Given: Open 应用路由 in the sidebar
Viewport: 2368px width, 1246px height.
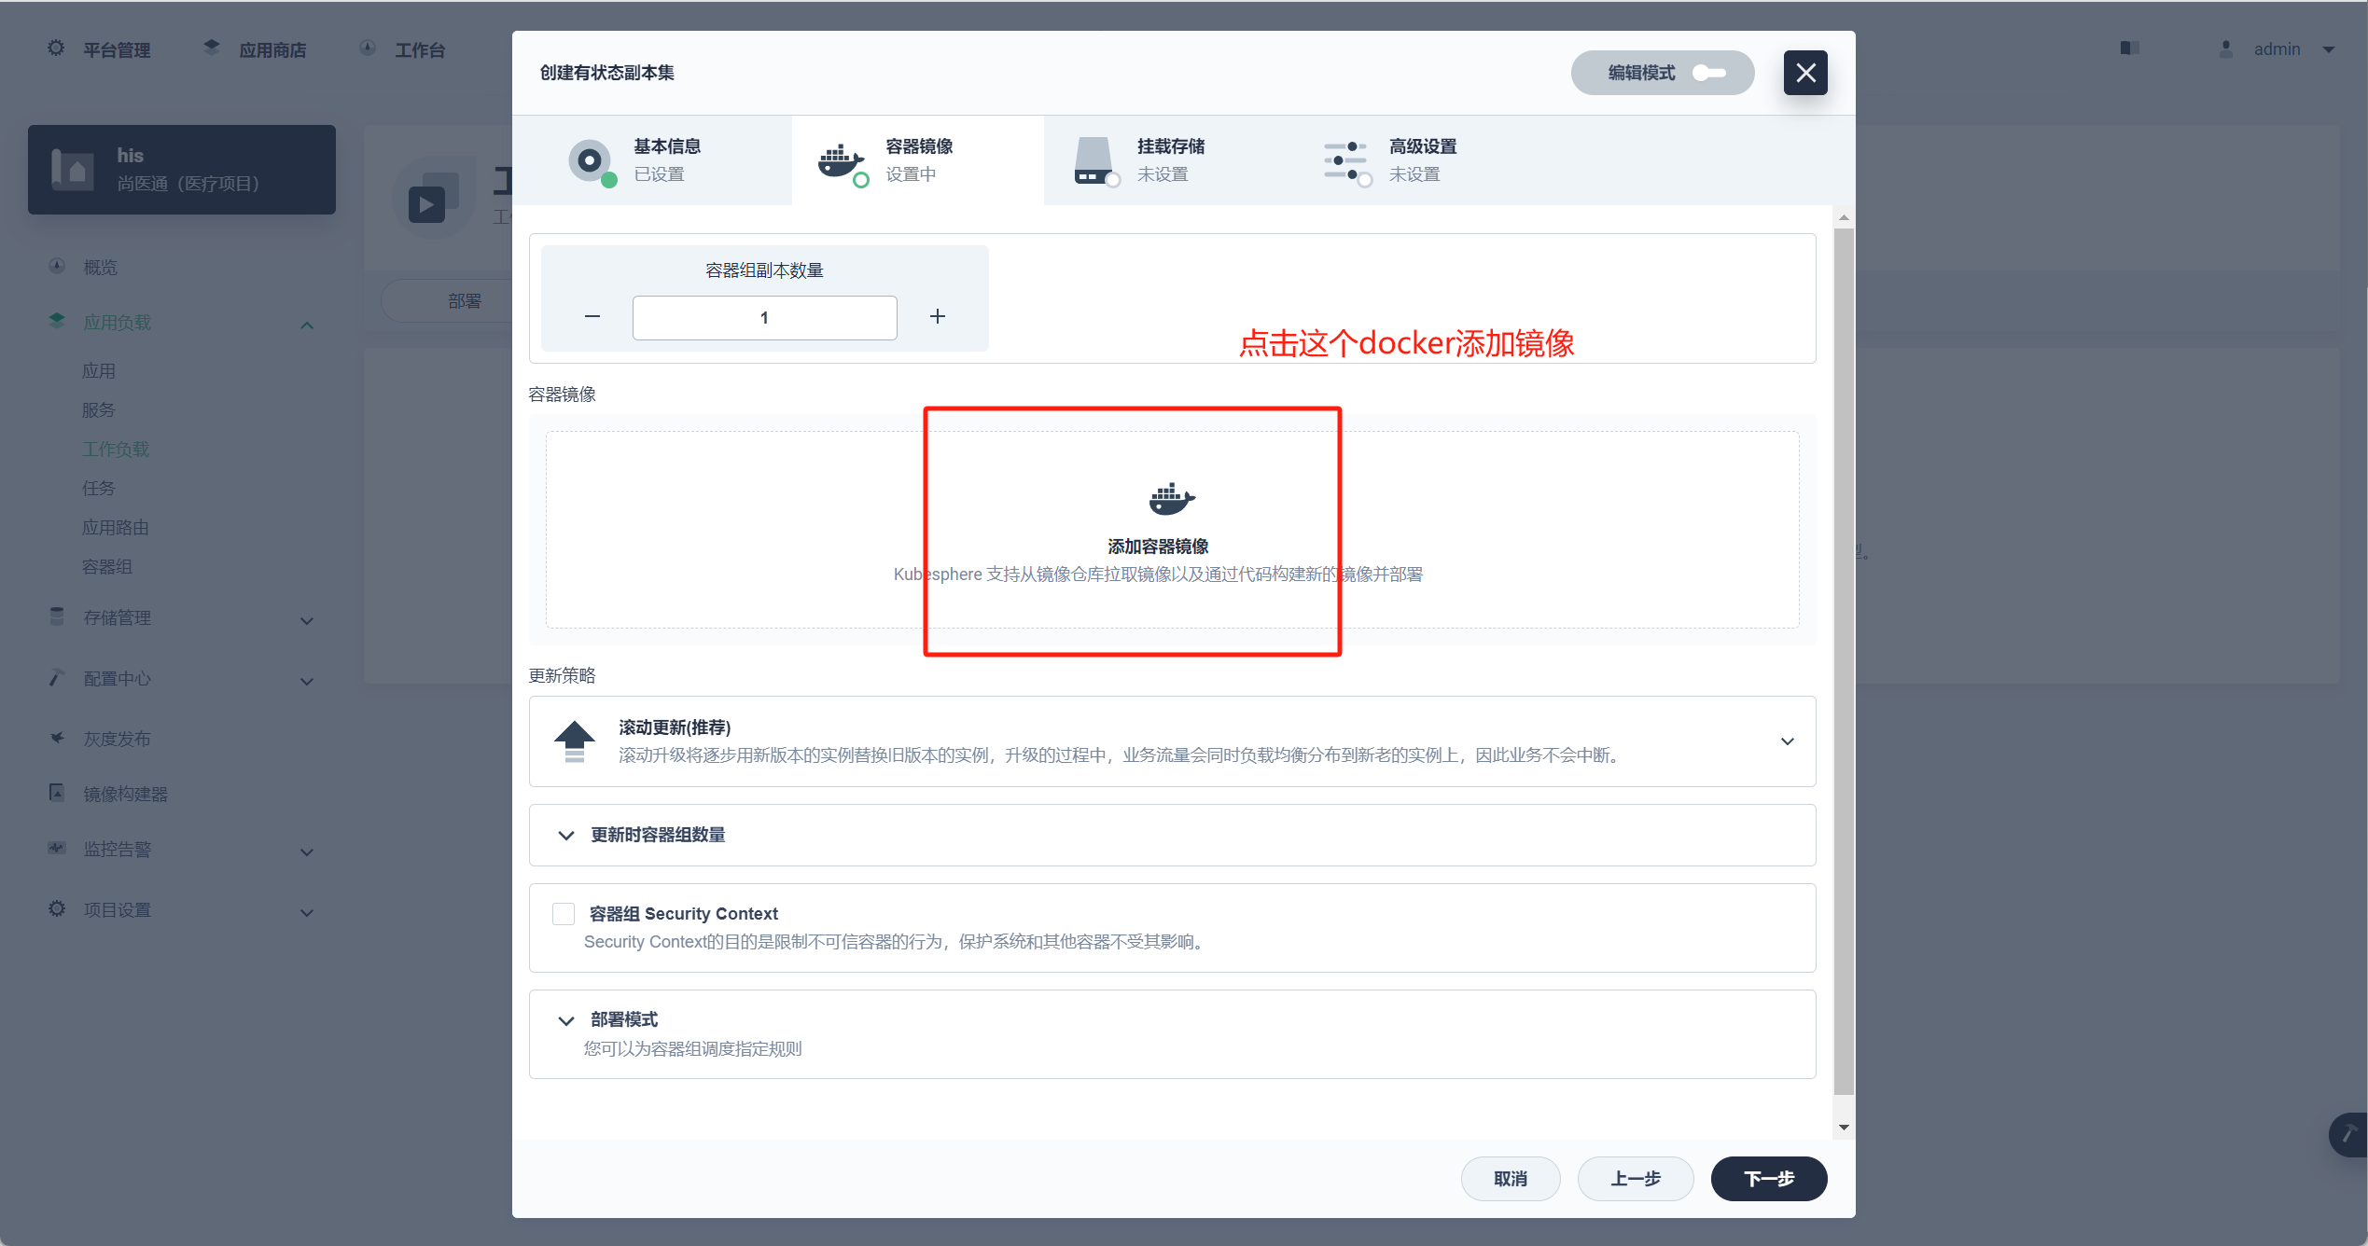Looking at the screenshot, I should coord(116,528).
